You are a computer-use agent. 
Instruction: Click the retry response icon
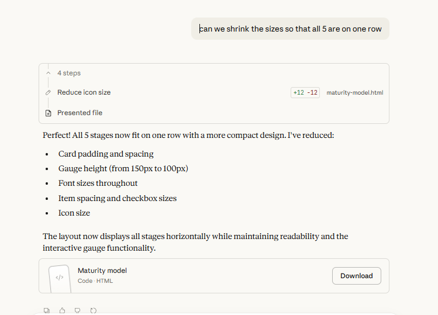click(93, 310)
